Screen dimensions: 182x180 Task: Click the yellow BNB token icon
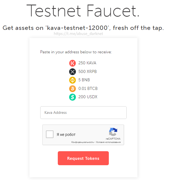(72, 80)
